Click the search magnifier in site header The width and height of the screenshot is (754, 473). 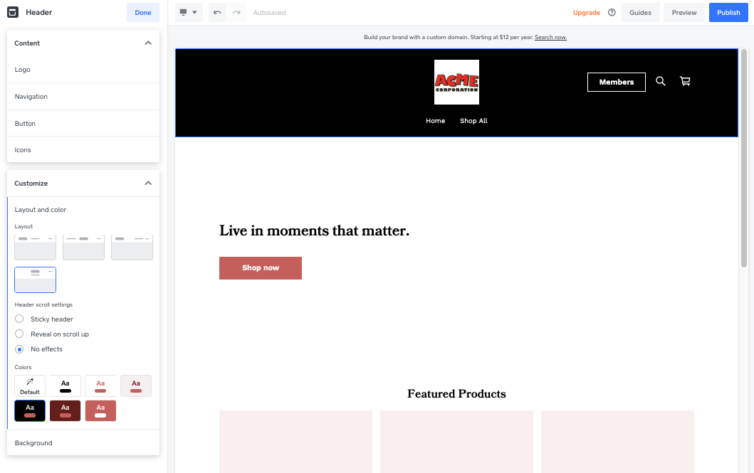tap(661, 81)
